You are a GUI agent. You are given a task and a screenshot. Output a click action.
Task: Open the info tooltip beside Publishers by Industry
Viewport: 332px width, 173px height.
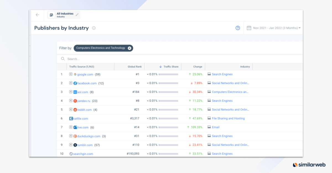94,28
